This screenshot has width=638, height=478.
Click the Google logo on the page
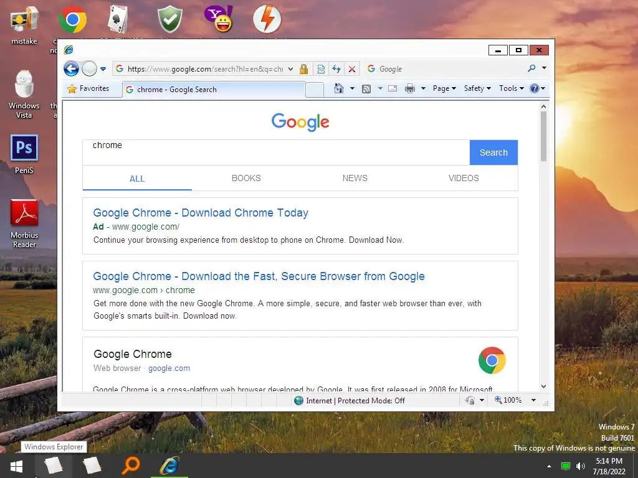coord(300,121)
